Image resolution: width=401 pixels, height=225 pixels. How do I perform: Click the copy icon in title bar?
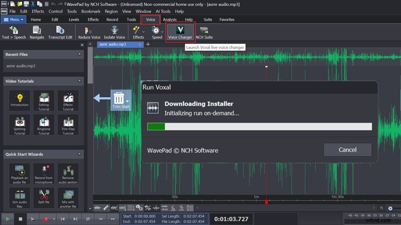click(x=40, y=4)
